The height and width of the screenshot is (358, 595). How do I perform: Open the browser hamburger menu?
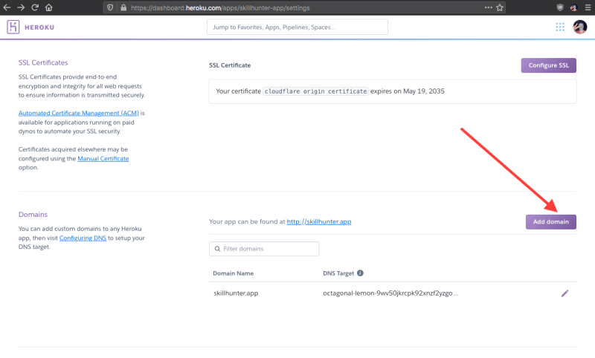coord(588,7)
